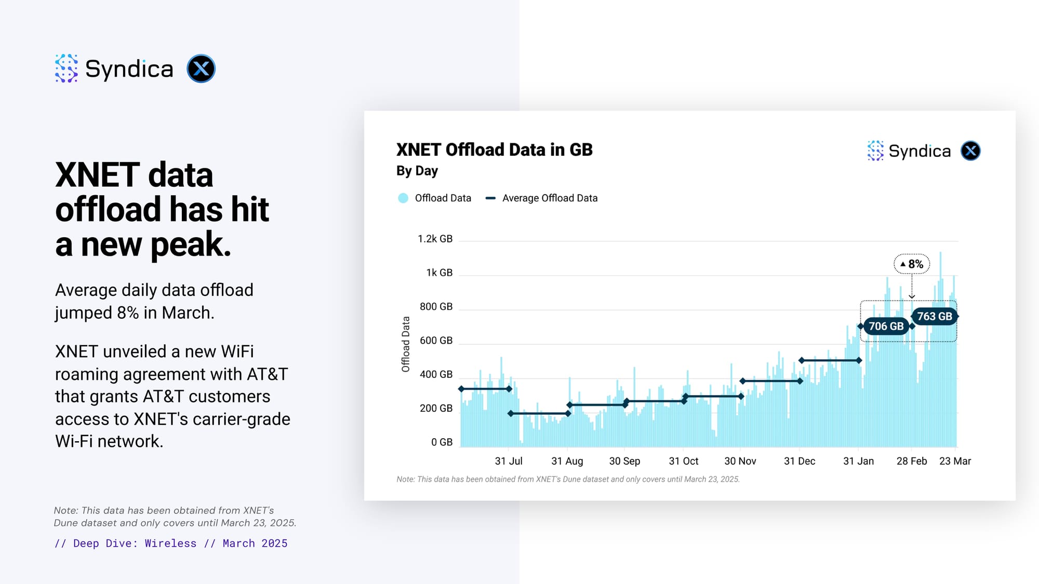
Task: Toggle the Average Offload Data legend label
Action: [x=550, y=198]
